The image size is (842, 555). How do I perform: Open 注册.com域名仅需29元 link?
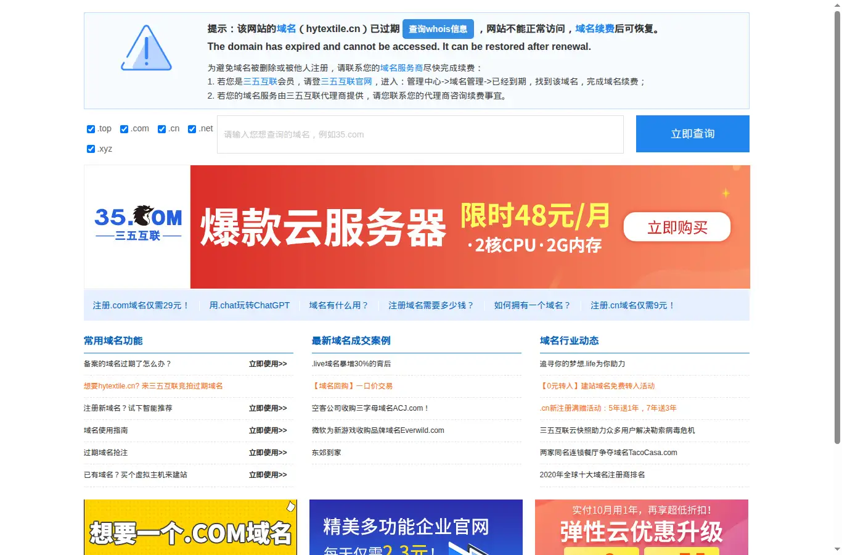point(141,305)
